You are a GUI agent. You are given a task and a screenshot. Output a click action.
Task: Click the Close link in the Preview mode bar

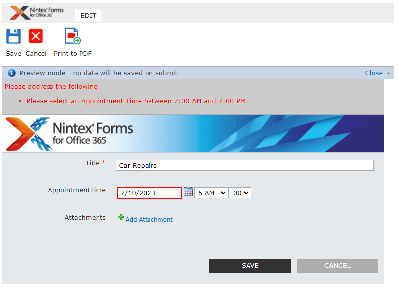[374, 73]
